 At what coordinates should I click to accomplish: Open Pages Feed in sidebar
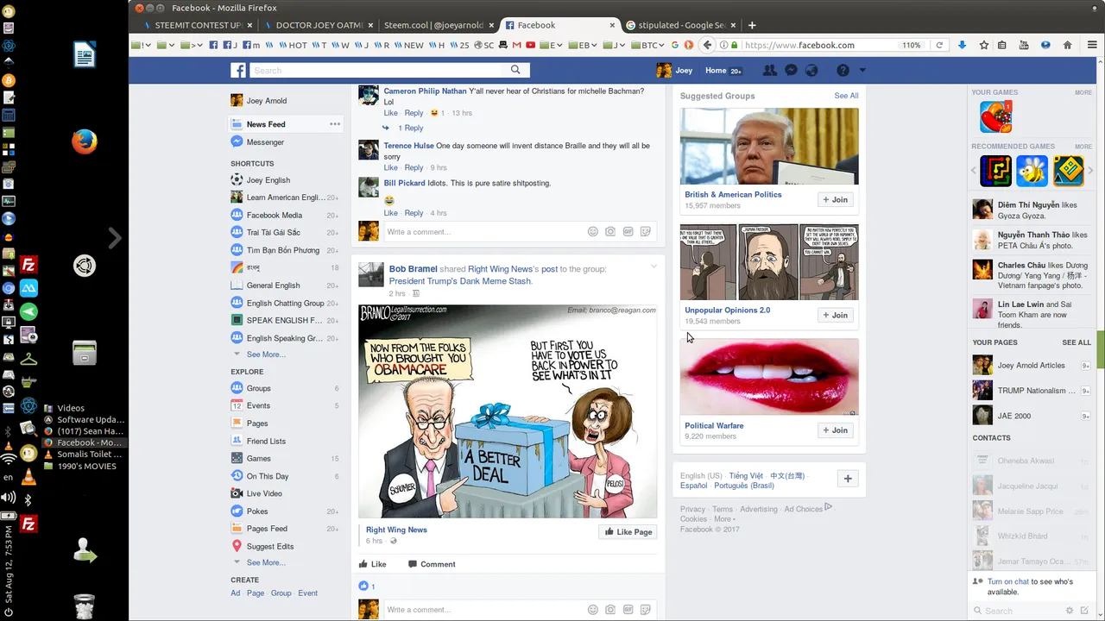pos(267,529)
